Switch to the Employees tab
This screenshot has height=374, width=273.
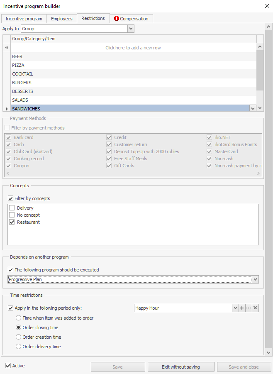pyautogui.click(x=62, y=19)
